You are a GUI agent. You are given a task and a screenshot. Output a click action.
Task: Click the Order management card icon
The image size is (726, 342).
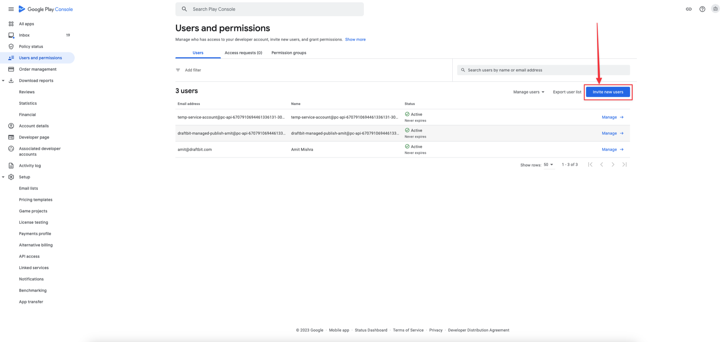pos(11,69)
